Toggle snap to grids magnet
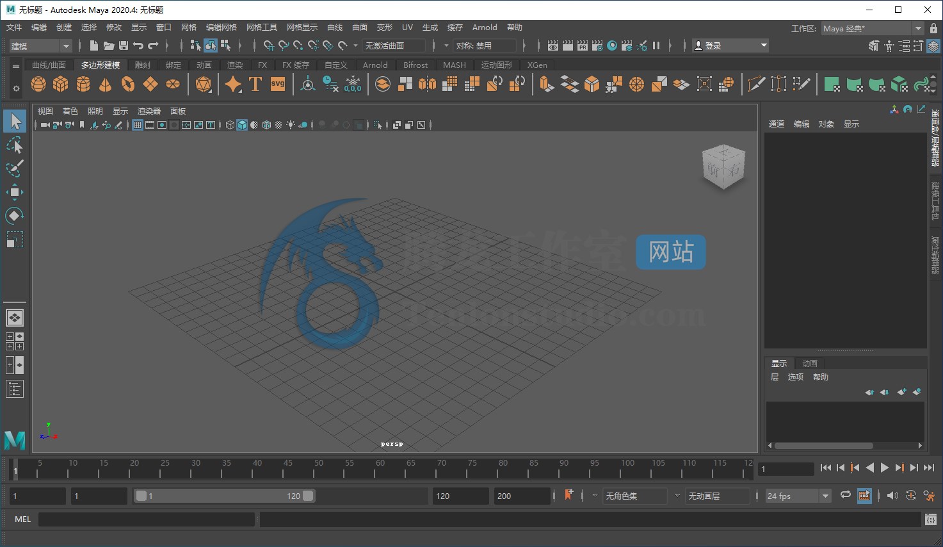 tap(269, 45)
